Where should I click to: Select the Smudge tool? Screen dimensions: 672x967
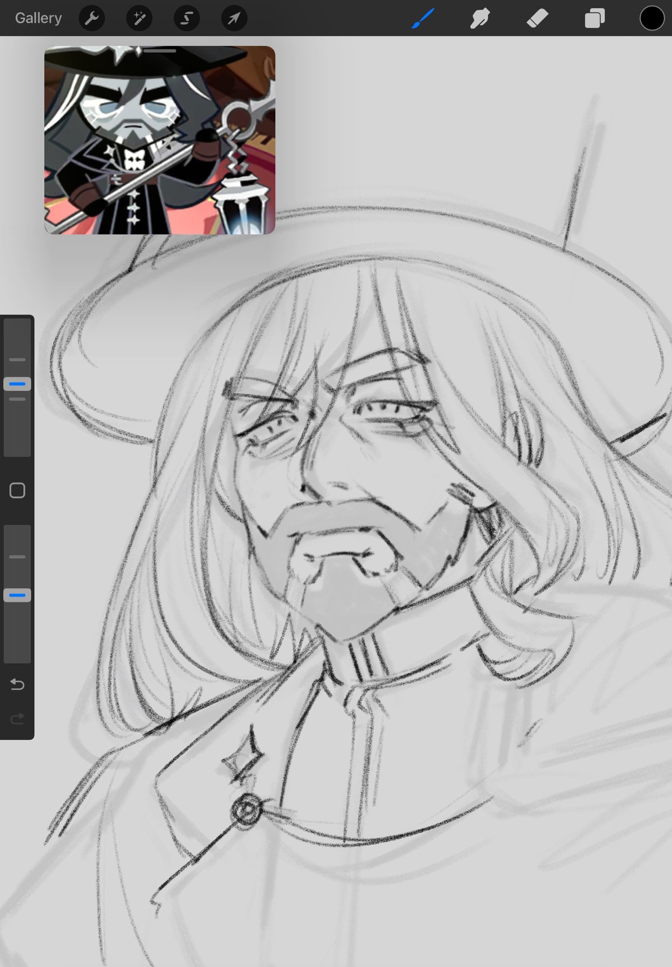click(x=480, y=18)
